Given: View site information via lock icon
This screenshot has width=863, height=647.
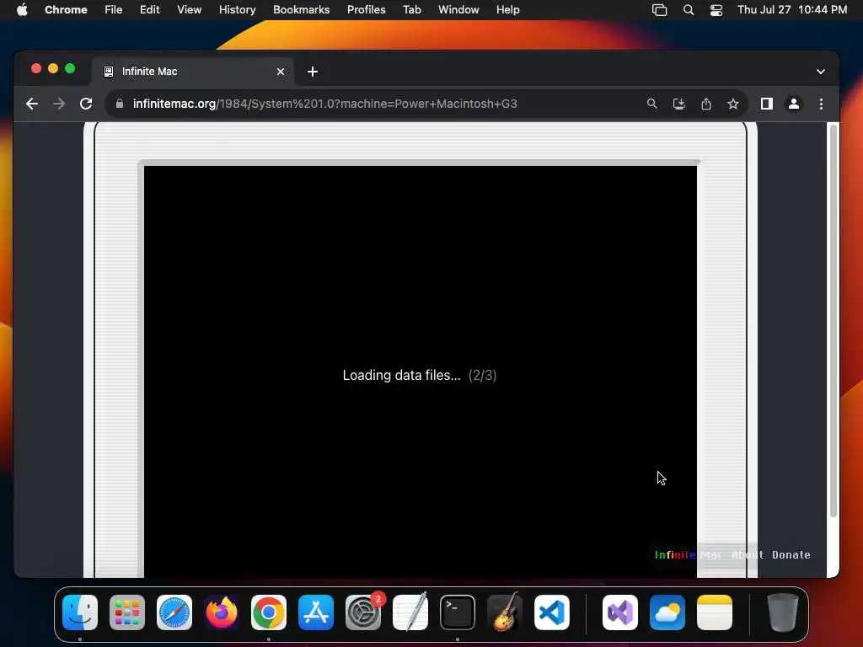Looking at the screenshot, I should pyautogui.click(x=120, y=104).
